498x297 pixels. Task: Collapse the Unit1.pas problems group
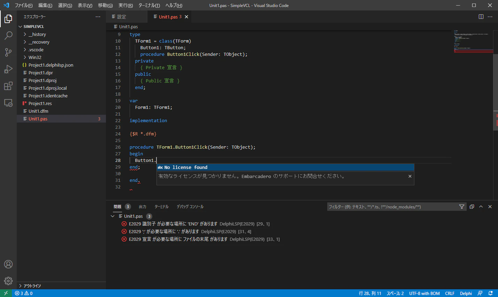[113, 216]
